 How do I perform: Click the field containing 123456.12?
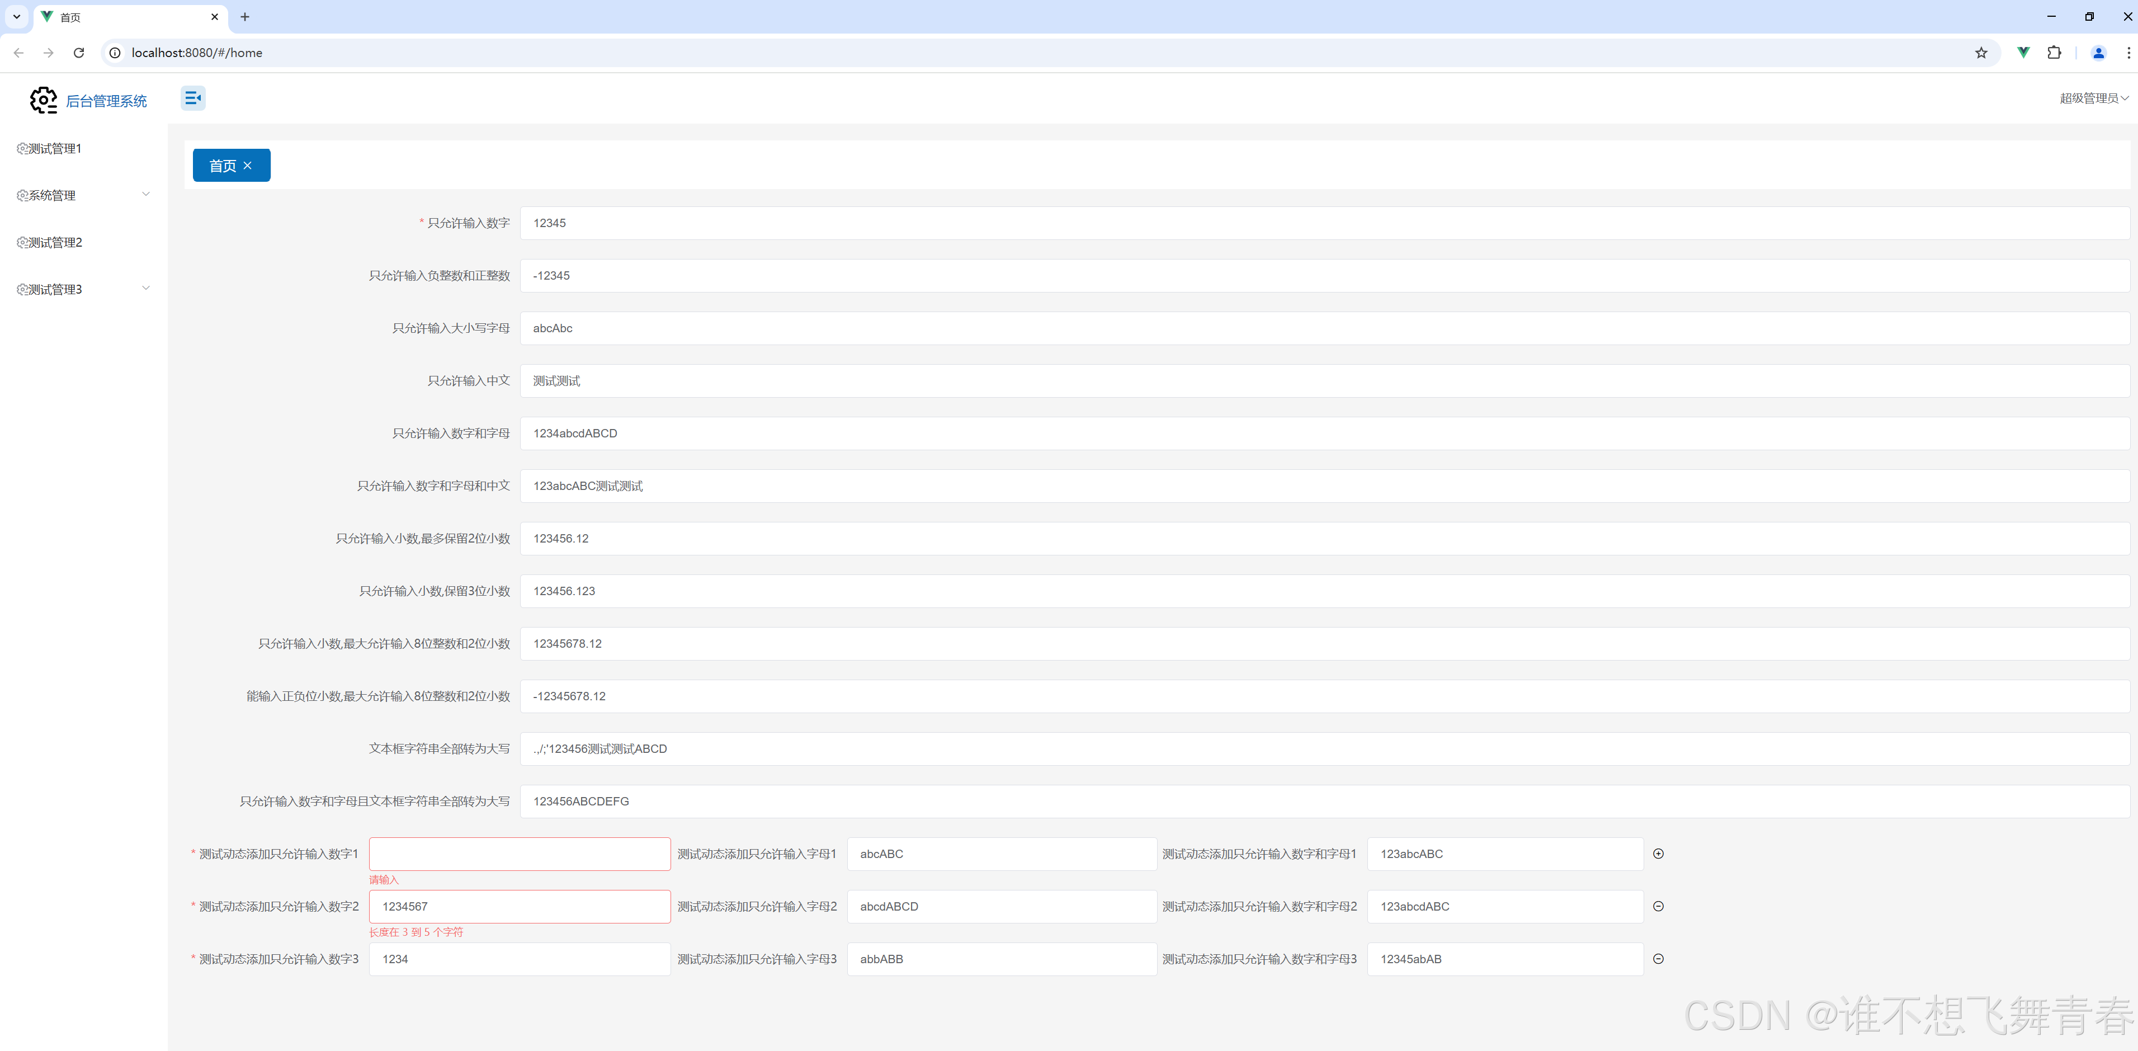1325,539
